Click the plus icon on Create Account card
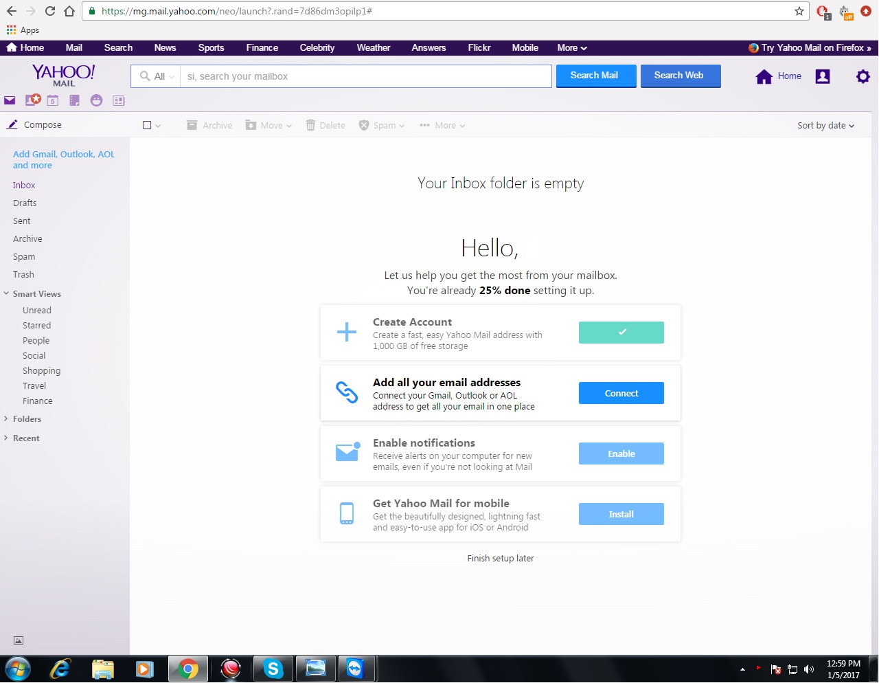The image size is (879, 683). (347, 333)
